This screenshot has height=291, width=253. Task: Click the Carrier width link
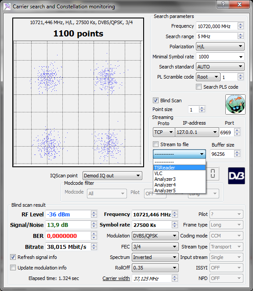pyautogui.click(x=116, y=278)
